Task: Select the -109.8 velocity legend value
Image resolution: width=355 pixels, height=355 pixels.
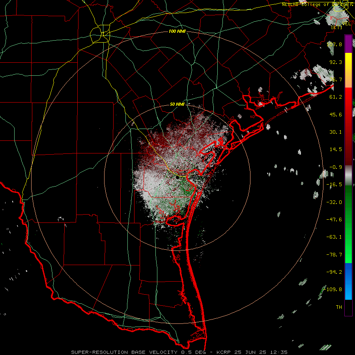Action: (x=333, y=290)
